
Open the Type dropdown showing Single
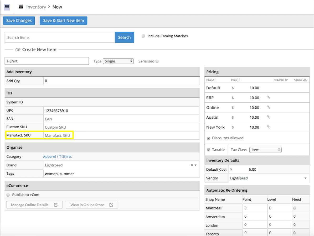(x=118, y=61)
